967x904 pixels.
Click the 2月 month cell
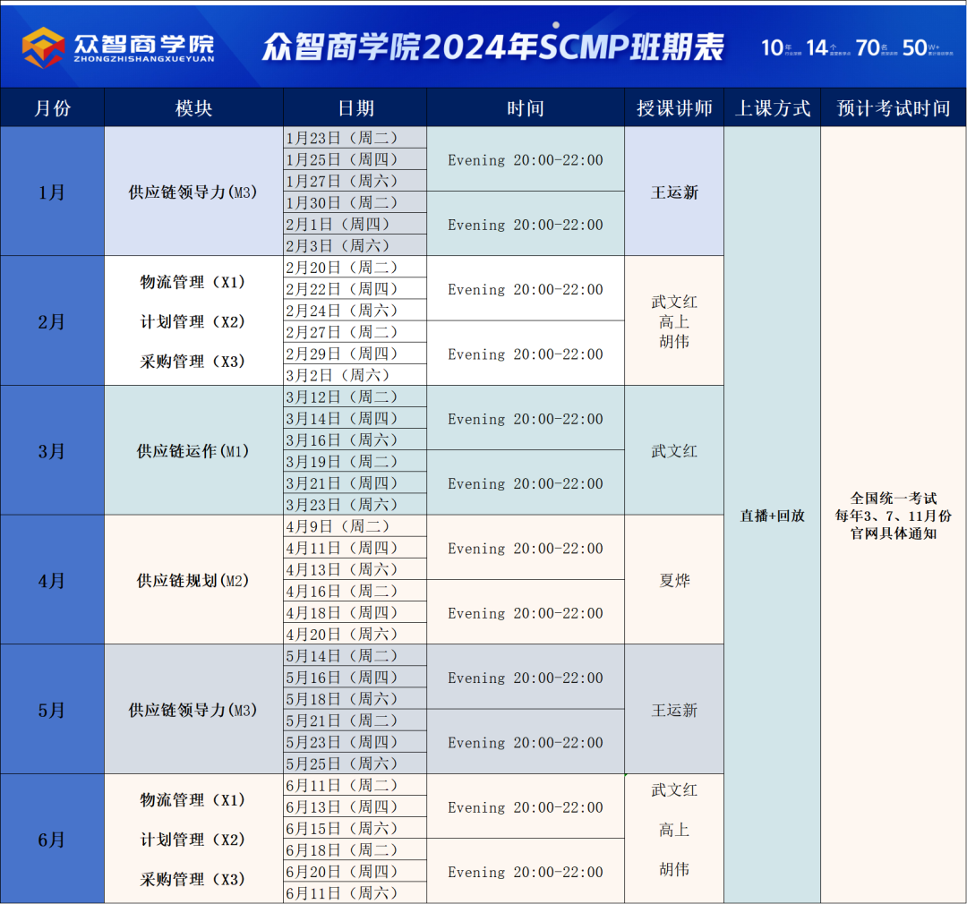coord(53,321)
